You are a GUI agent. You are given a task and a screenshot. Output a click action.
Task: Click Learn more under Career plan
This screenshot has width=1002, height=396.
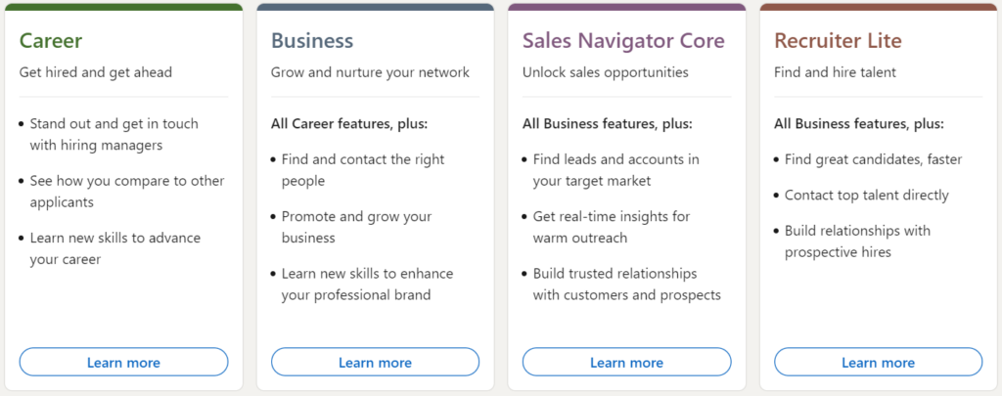pyautogui.click(x=123, y=362)
